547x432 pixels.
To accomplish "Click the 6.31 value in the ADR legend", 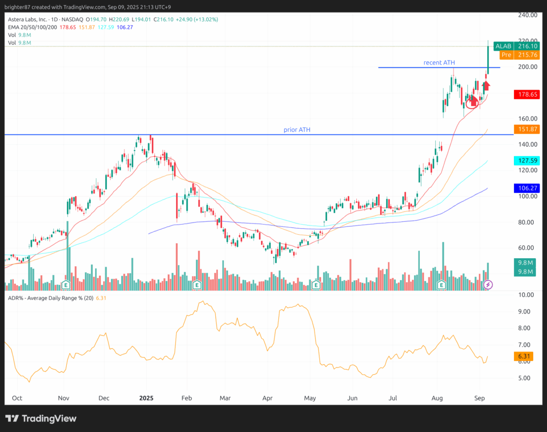I will [x=101, y=298].
